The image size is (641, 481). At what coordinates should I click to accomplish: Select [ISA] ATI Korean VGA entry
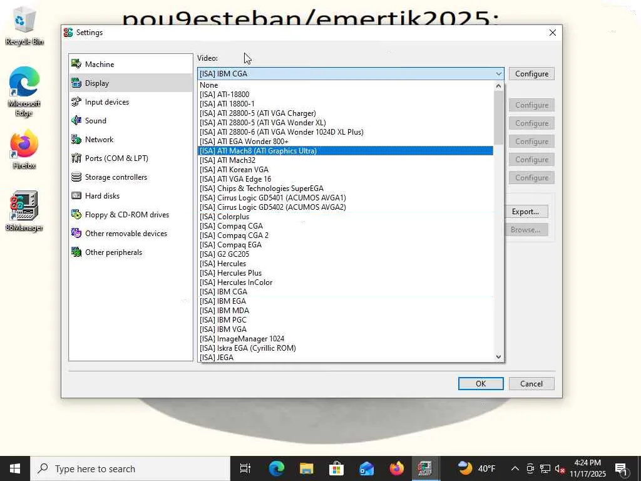coord(346,170)
